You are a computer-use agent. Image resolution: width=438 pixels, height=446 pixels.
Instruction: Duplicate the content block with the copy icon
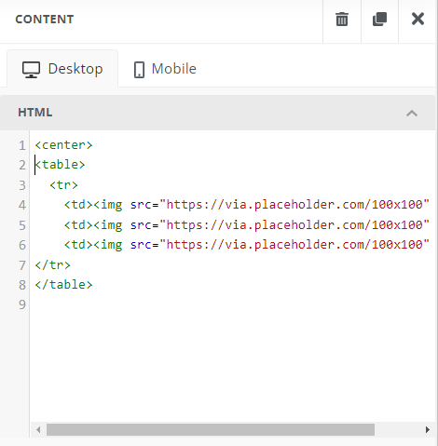point(379,20)
